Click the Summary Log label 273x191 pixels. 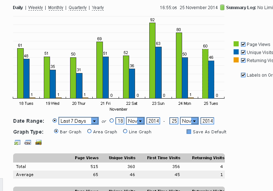(241, 8)
